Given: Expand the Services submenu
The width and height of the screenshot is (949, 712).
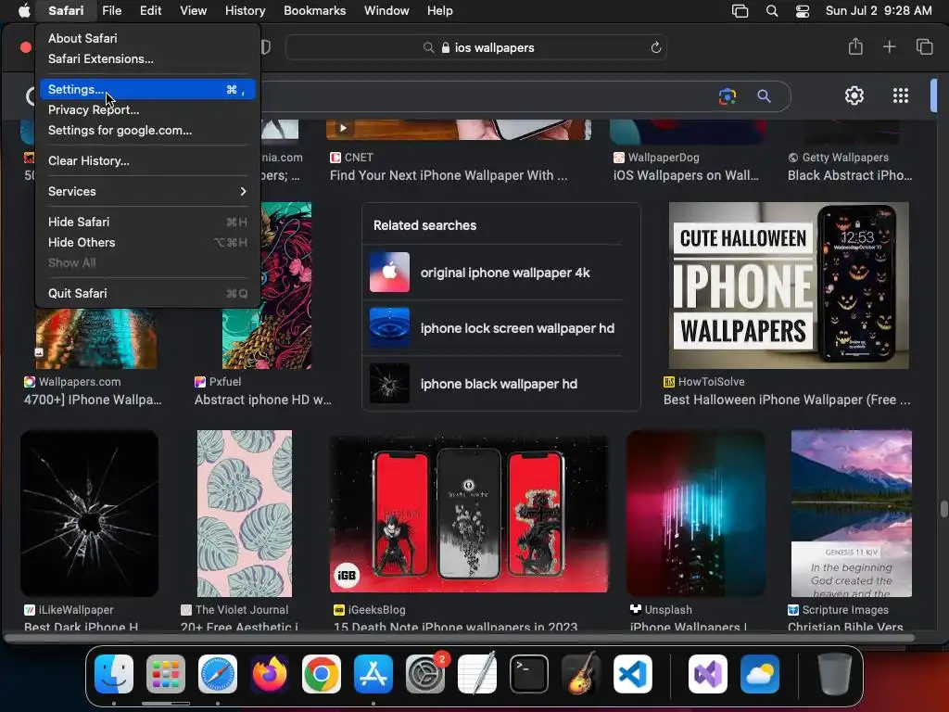Looking at the screenshot, I should pyautogui.click(x=147, y=191).
